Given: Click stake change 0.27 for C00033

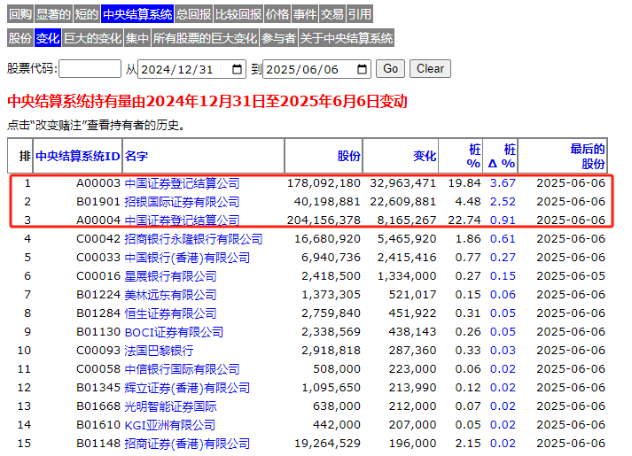Looking at the screenshot, I should tap(503, 257).
